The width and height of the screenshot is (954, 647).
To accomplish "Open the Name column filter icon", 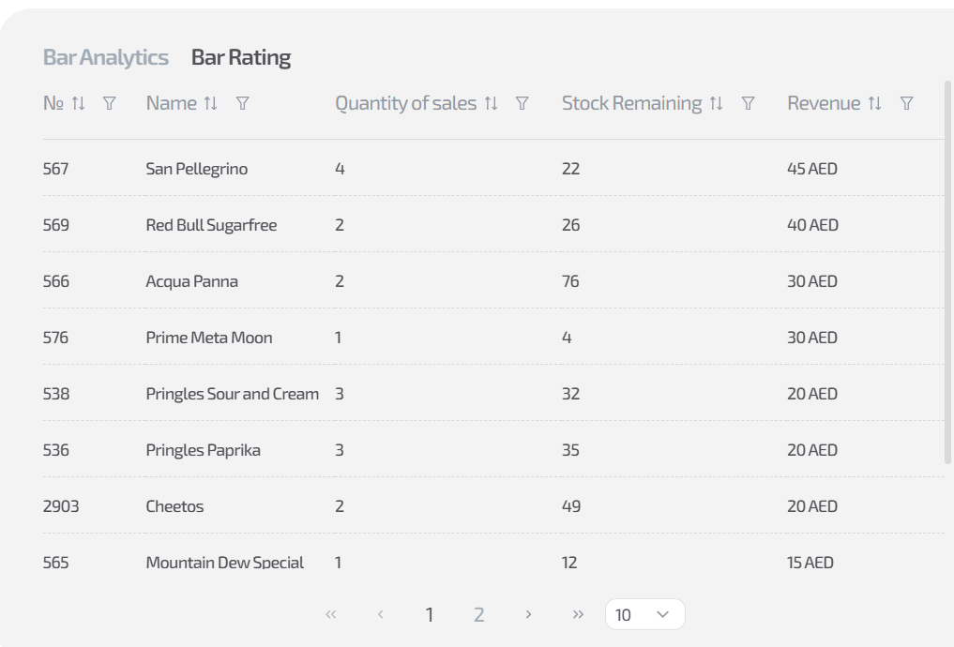I will pyautogui.click(x=243, y=103).
